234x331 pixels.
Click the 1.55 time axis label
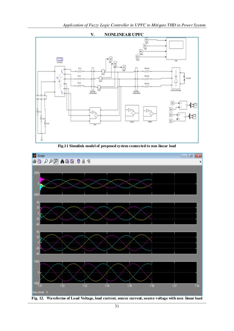pyautogui.click(x=129, y=286)
